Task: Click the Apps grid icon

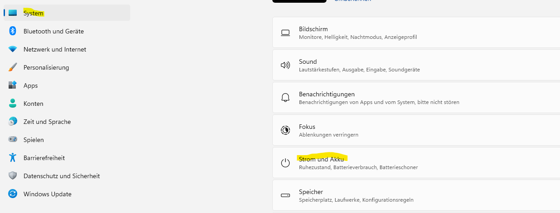Action: point(13,85)
